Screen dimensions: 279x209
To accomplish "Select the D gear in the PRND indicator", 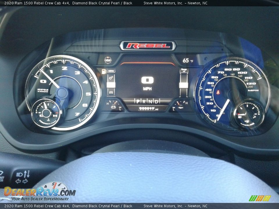I will 157,101.
